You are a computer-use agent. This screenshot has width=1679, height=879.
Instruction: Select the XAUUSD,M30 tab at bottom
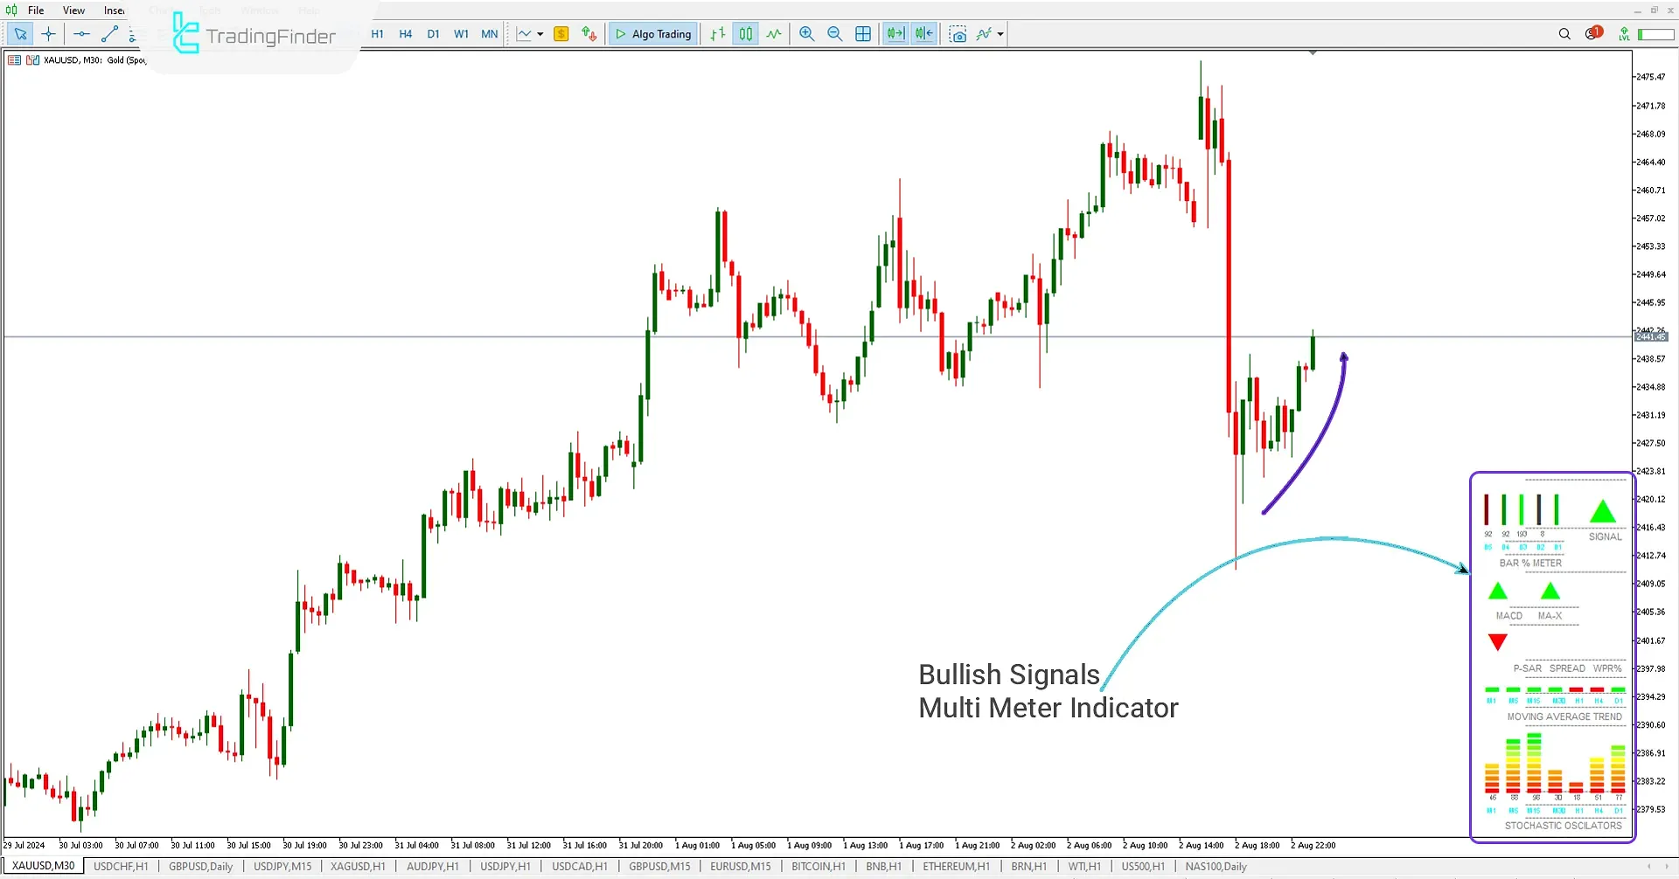pyautogui.click(x=42, y=866)
